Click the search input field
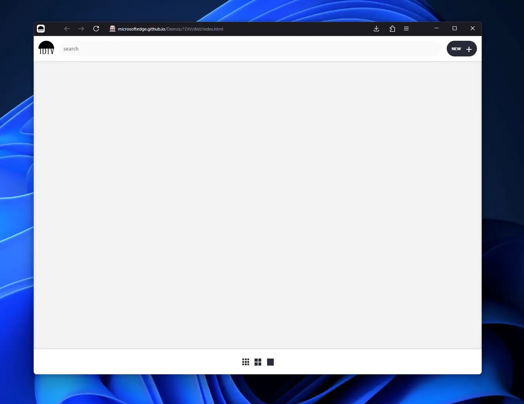The height and width of the screenshot is (404, 524). (x=251, y=49)
